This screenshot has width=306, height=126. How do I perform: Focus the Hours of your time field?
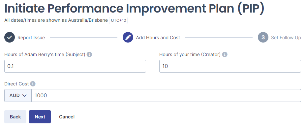click(230, 66)
